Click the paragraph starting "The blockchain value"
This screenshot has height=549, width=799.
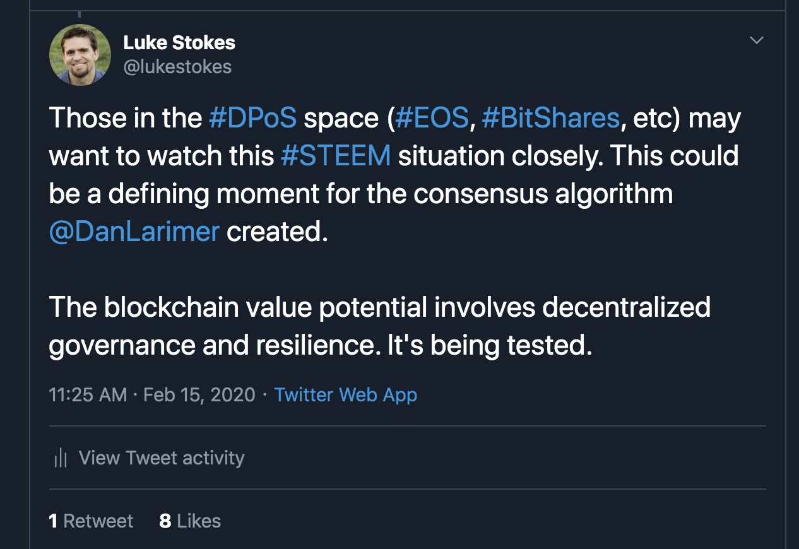[x=379, y=308]
